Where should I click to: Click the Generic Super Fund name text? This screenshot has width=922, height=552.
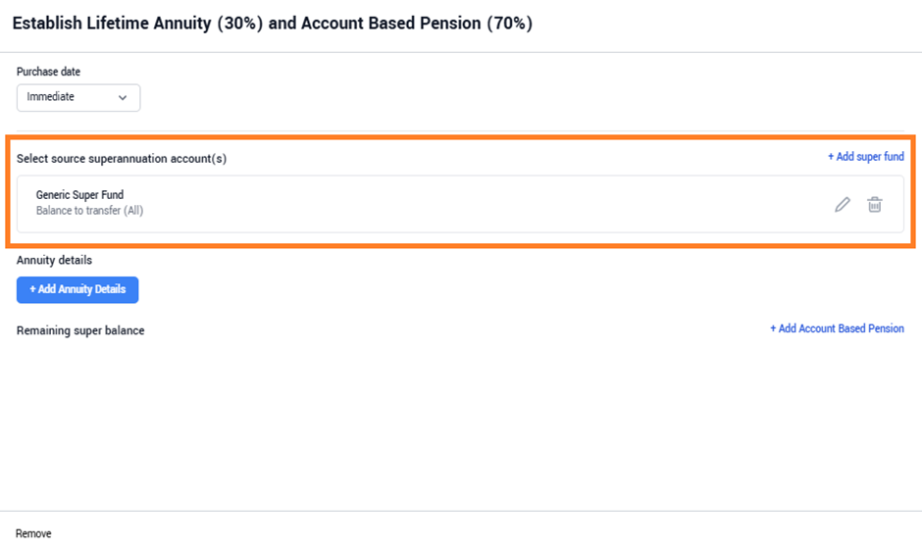[x=80, y=194]
